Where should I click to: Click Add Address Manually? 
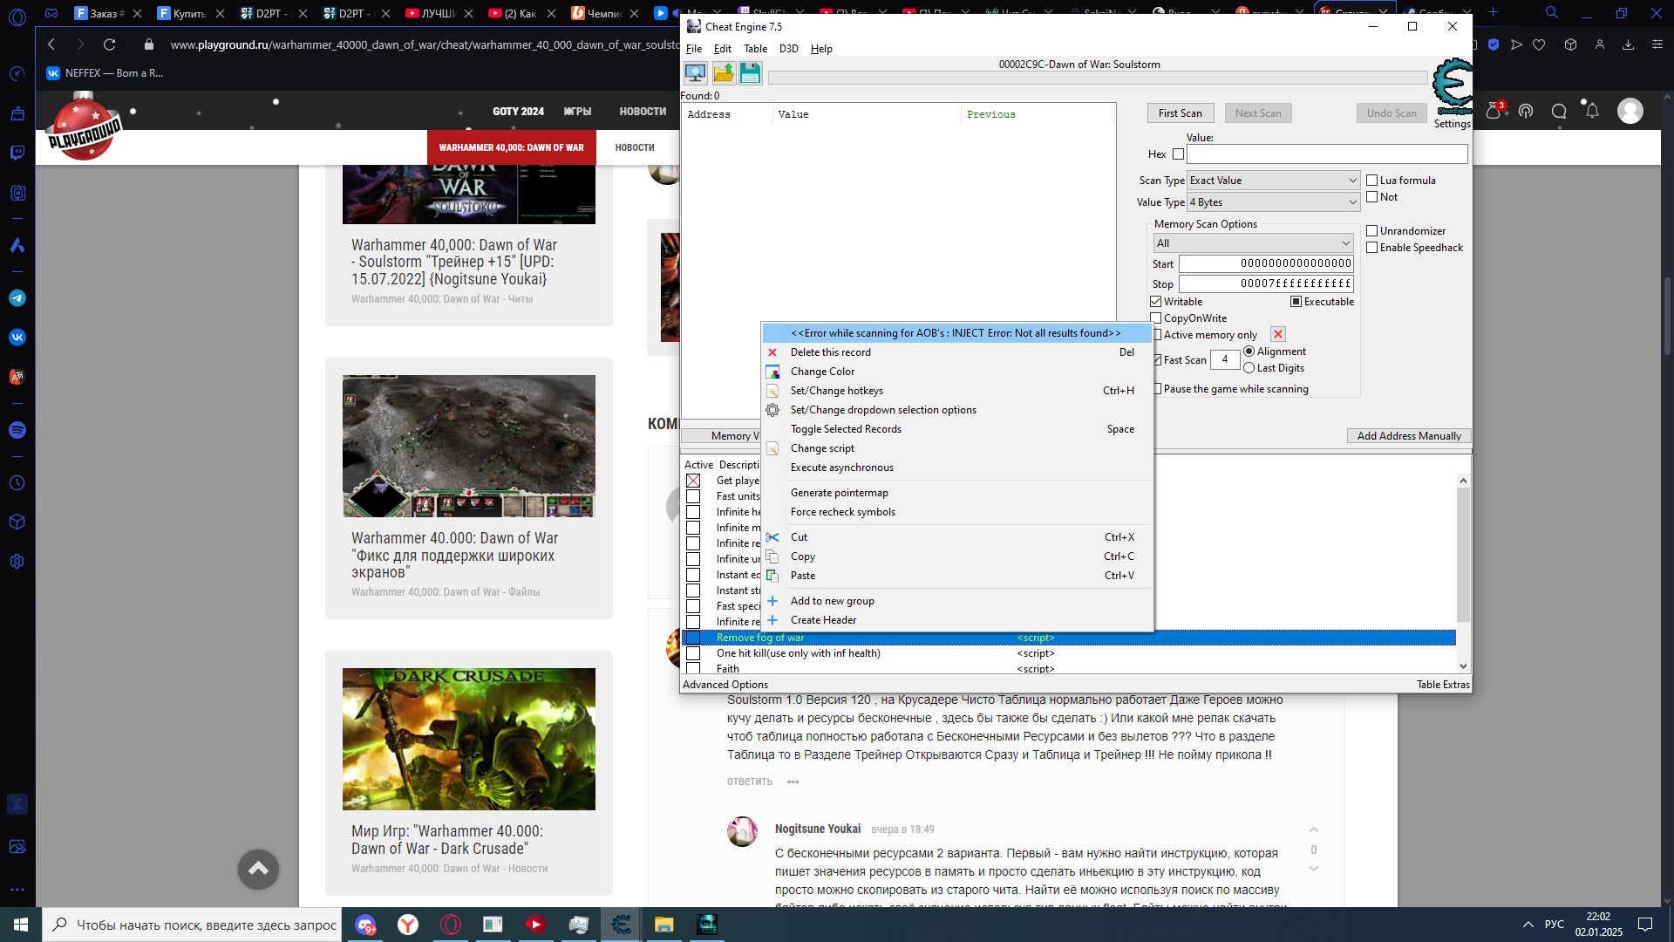pos(1408,435)
